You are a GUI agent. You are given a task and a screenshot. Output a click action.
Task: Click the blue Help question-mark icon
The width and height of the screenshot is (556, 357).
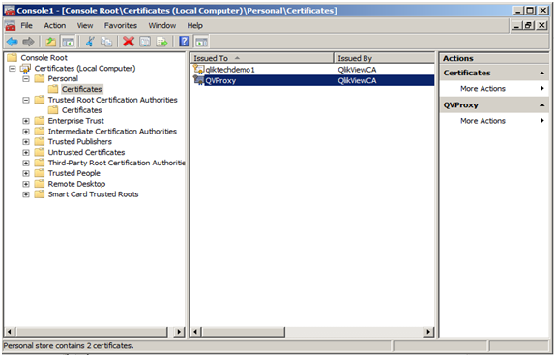click(184, 42)
